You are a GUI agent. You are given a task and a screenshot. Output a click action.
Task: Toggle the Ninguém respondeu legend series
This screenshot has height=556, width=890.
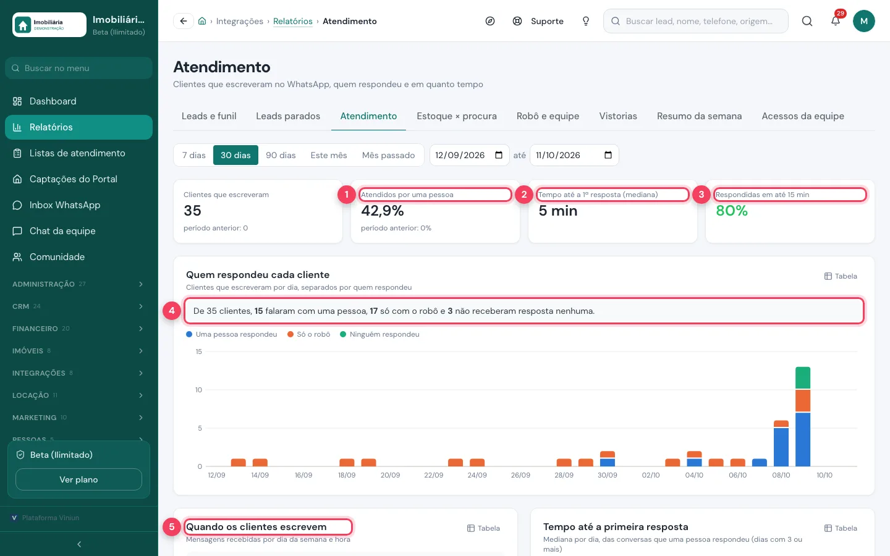[379, 334]
